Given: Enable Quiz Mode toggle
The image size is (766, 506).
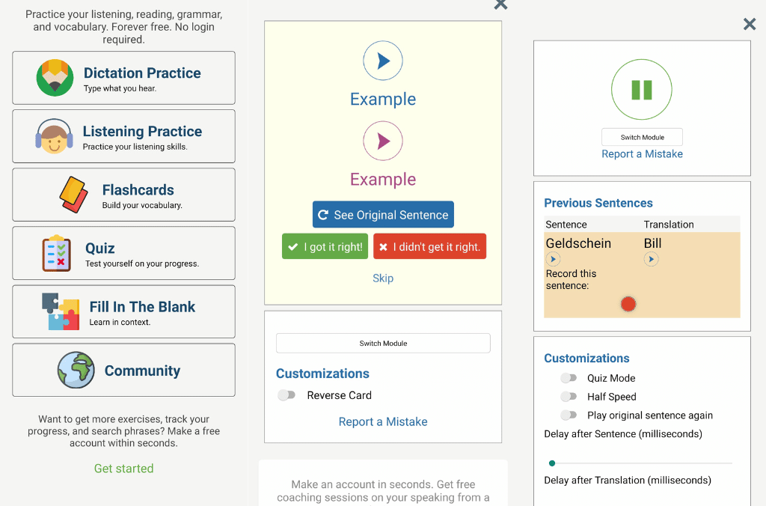Looking at the screenshot, I should (x=569, y=379).
